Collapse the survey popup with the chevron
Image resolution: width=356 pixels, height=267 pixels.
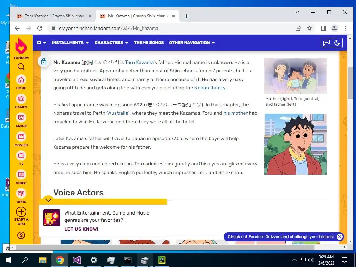[x=48, y=200]
